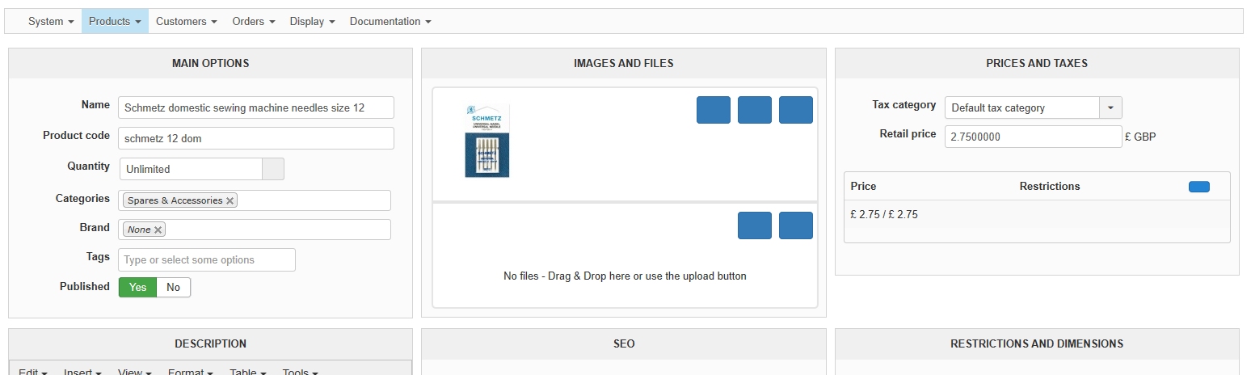Open the Display menu
1251x375 pixels.
tap(312, 21)
